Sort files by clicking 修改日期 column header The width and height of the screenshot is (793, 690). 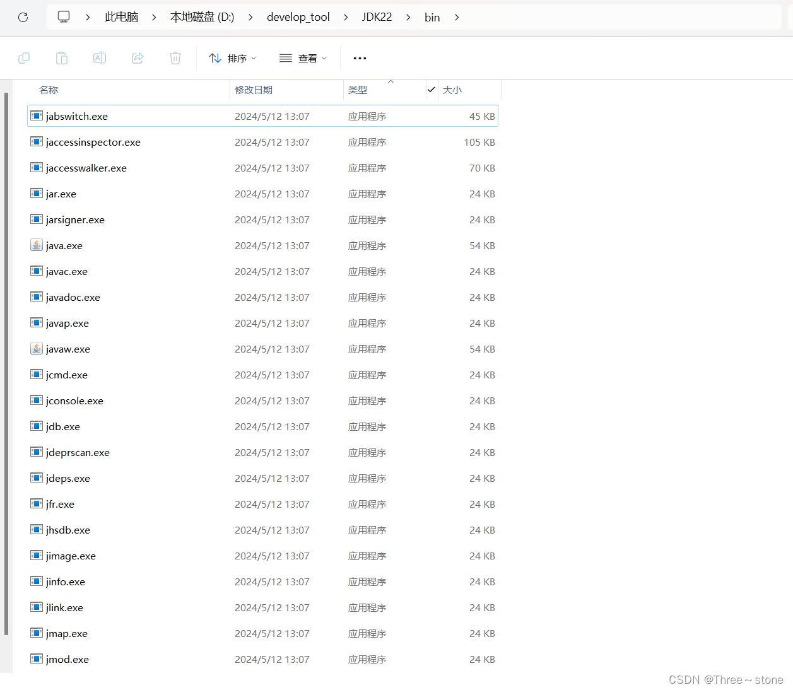coord(254,90)
